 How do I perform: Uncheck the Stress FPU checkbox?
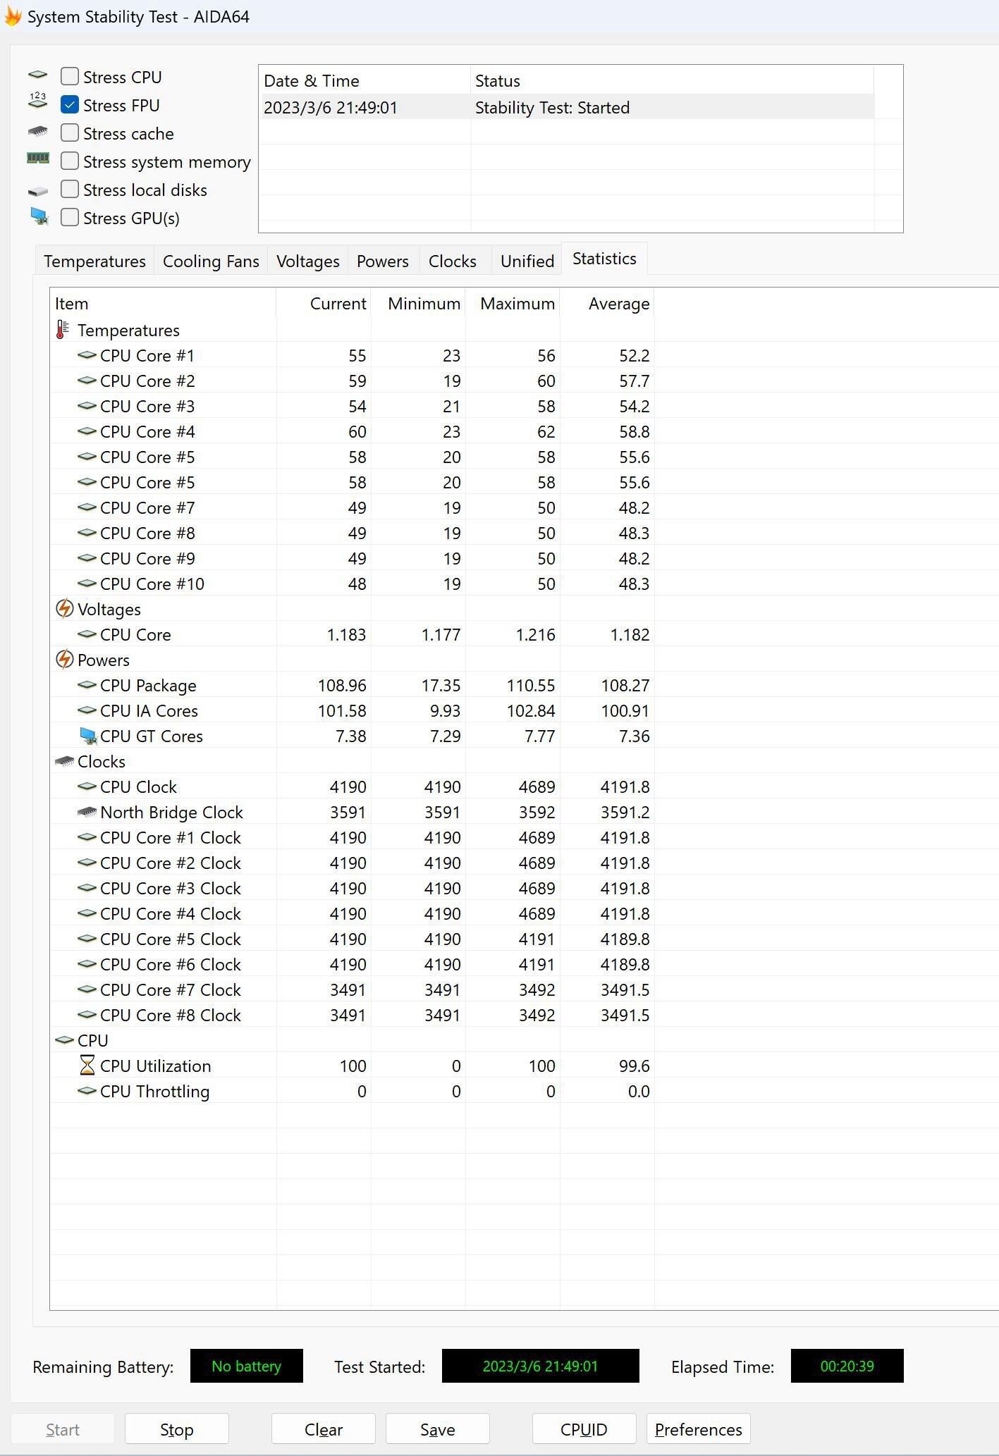(x=70, y=105)
